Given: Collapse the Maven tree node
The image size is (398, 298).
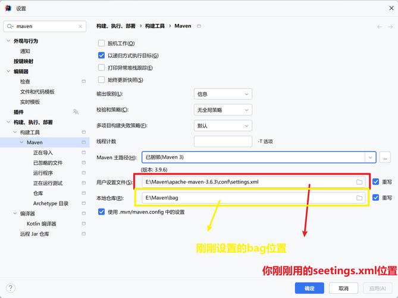Looking at the screenshot, I should point(21,142).
